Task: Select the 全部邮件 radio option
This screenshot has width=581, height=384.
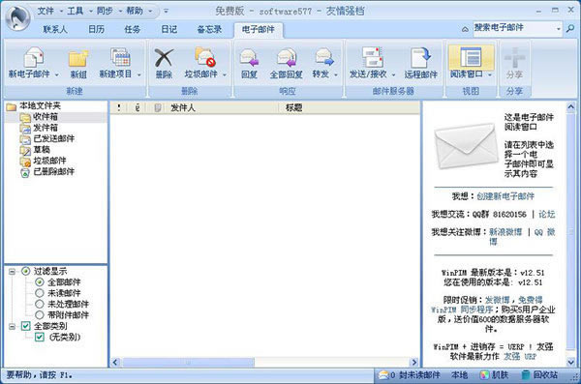Action: coord(40,282)
